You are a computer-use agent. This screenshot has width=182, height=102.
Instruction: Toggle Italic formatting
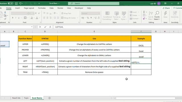pos(16,18)
